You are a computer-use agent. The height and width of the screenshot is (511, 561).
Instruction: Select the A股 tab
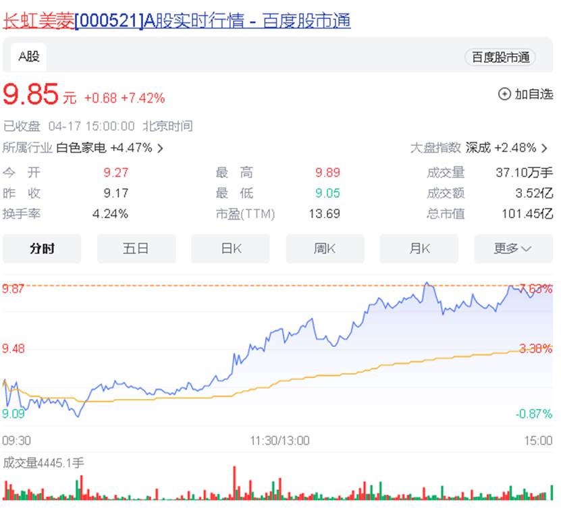tap(29, 57)
